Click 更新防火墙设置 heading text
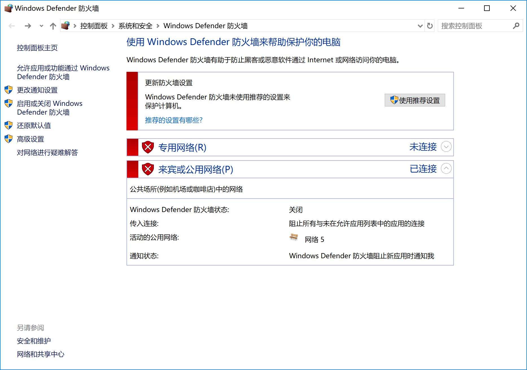The width and height of the screenshot is (527, 370). click(169, 83)
